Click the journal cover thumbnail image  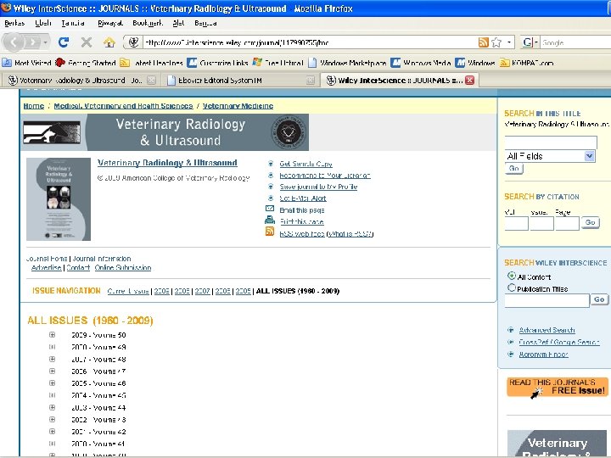click(x=59, y=199)
